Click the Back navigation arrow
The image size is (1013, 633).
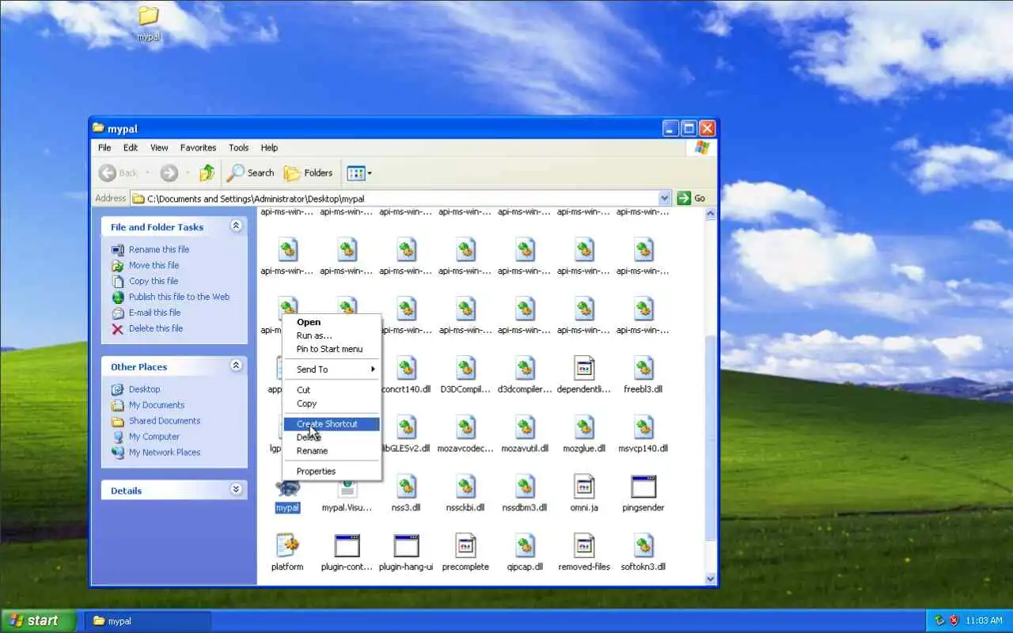[108, 172]
